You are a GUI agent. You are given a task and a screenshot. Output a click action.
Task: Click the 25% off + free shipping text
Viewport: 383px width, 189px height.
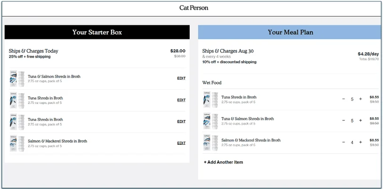click(30, 56)
